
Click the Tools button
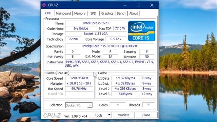pyautogui.click(x=99, y=115)
